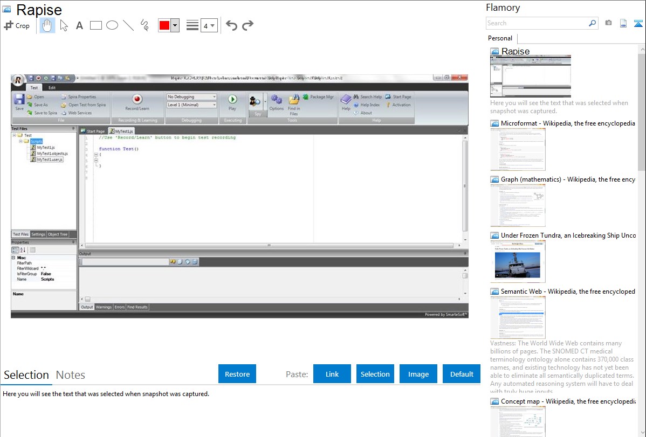Open the Concept map snapshot
This screenshot has height=437, width=646.
pyautogui.click(x=518, y=421)
